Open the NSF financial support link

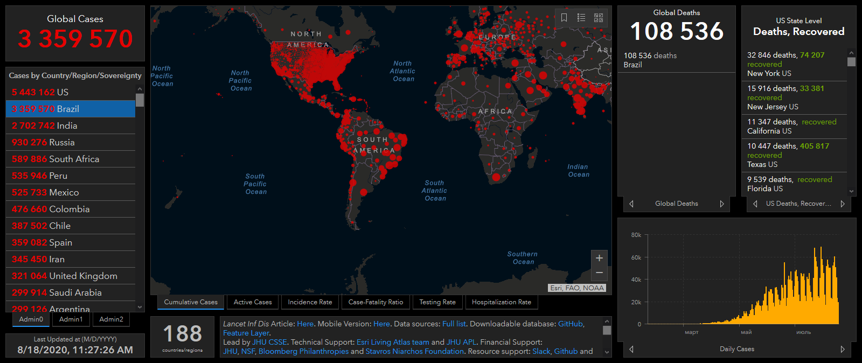tap(248, 351)
